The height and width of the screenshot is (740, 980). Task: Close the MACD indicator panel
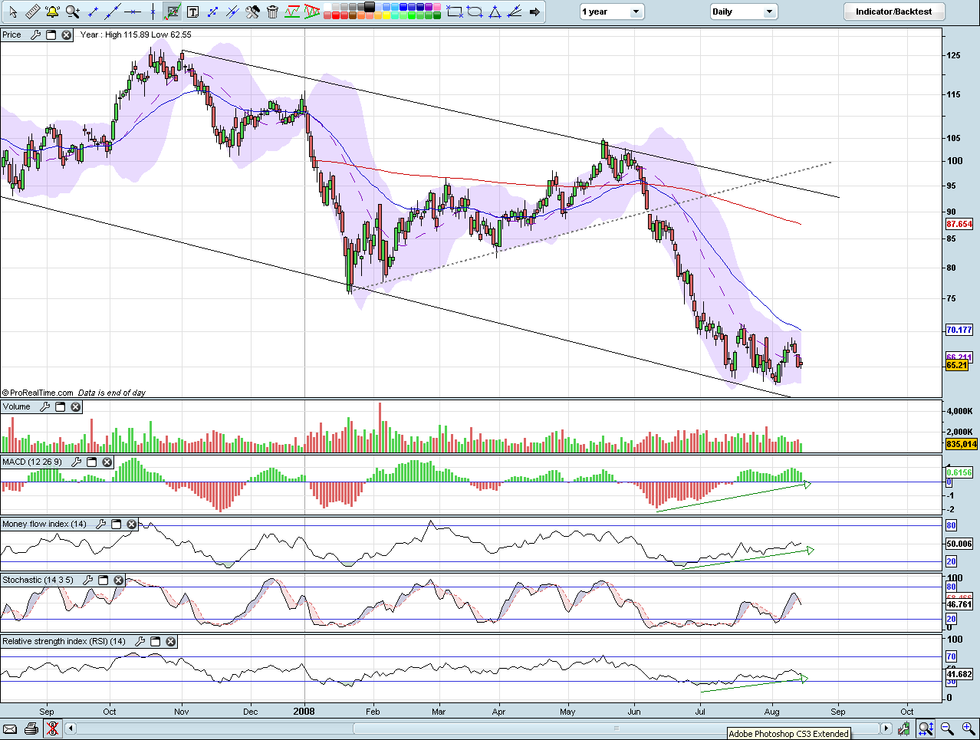tap(107, 462)
